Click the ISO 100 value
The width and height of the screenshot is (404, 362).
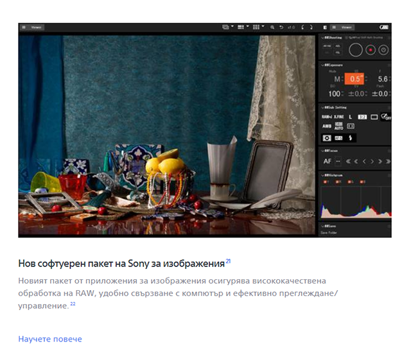[334, 94]
